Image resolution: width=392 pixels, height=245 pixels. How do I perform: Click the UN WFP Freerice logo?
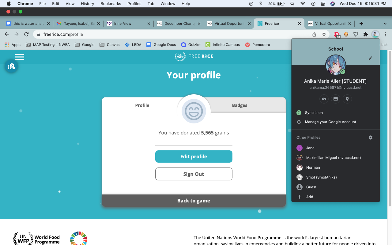point(194,56)
